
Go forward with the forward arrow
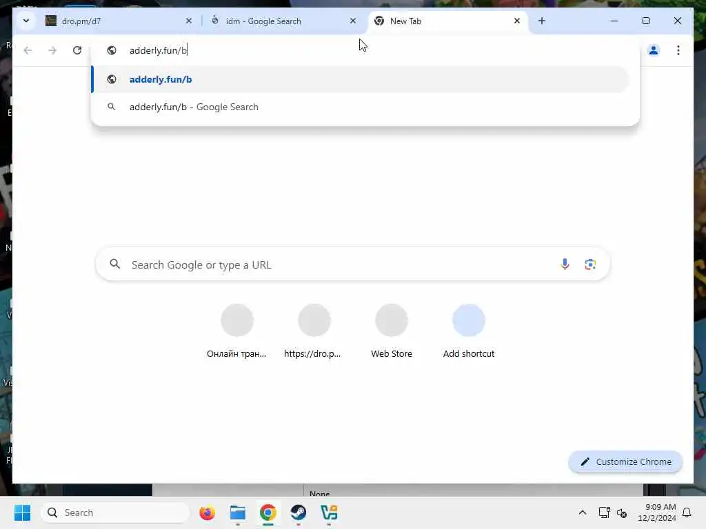pyautogui.click(x=52, y=50)
